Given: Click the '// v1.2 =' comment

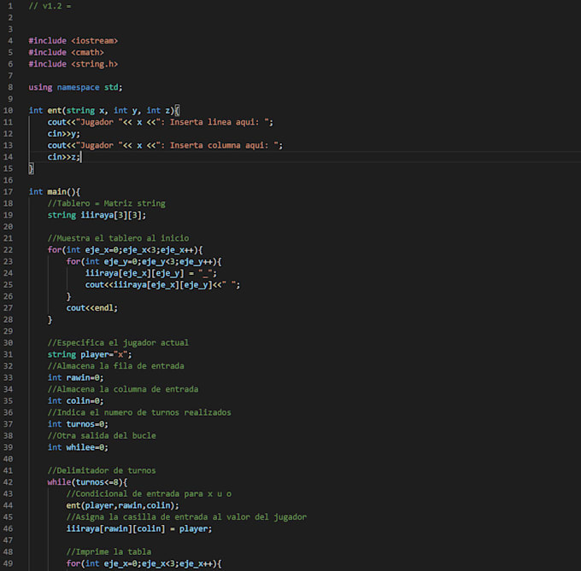Looking at the screenshot, I should click(50, 6).
